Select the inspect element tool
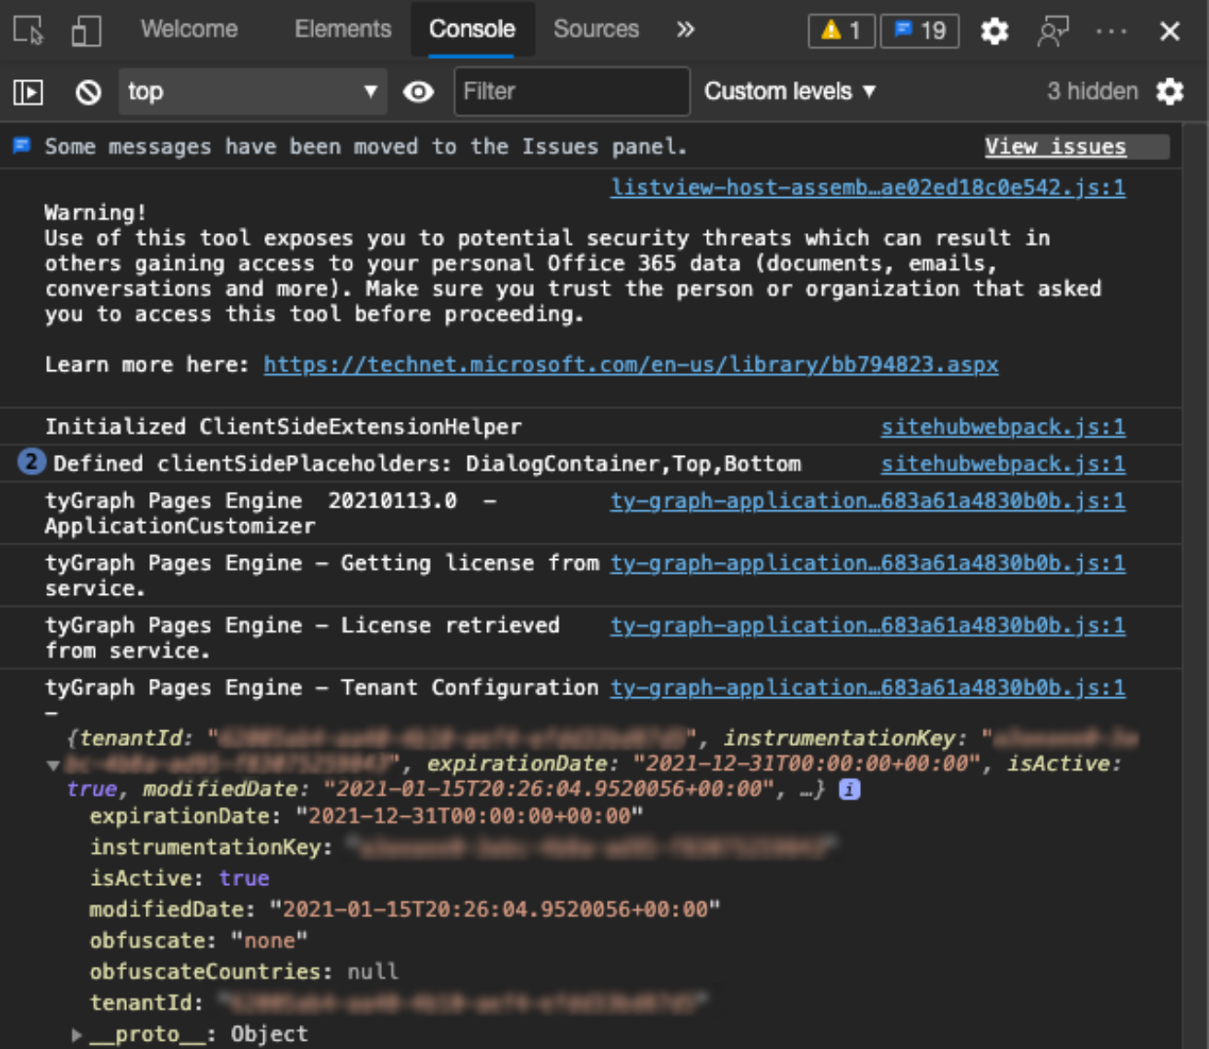The width and height of the screenshot is (1209, 1049). point(28,29)
